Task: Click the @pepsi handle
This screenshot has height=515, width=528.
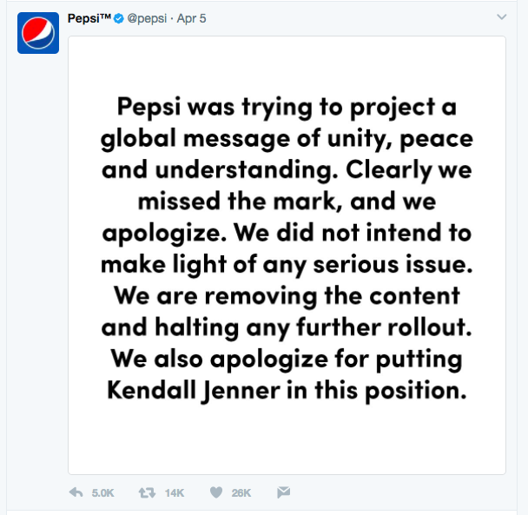Action: tap(147, 18)
